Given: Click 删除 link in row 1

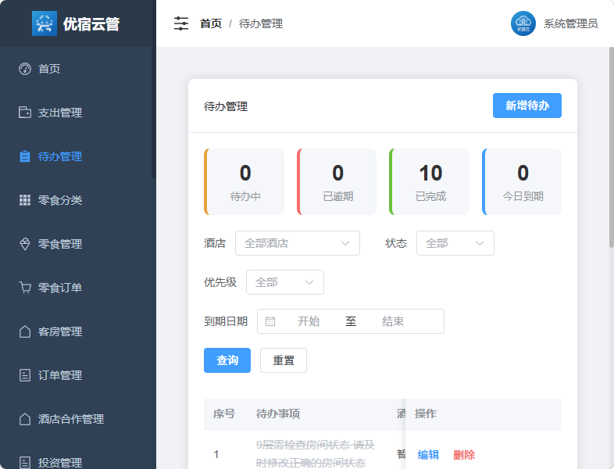Looking at the screenshot, I should coord(464,455).
